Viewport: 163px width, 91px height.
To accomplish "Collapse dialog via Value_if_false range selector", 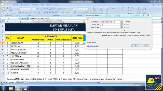I will (x=122, y=27).
